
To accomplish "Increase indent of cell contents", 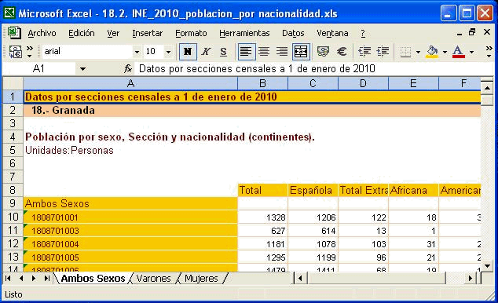I will tap(383, 52).
